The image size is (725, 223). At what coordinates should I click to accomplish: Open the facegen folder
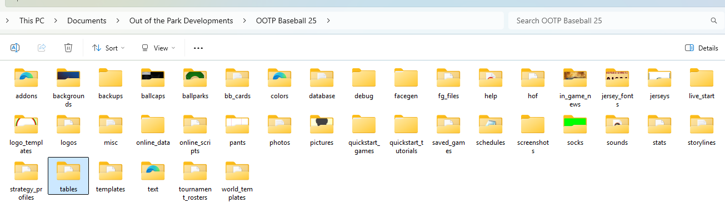pos(406,84)
